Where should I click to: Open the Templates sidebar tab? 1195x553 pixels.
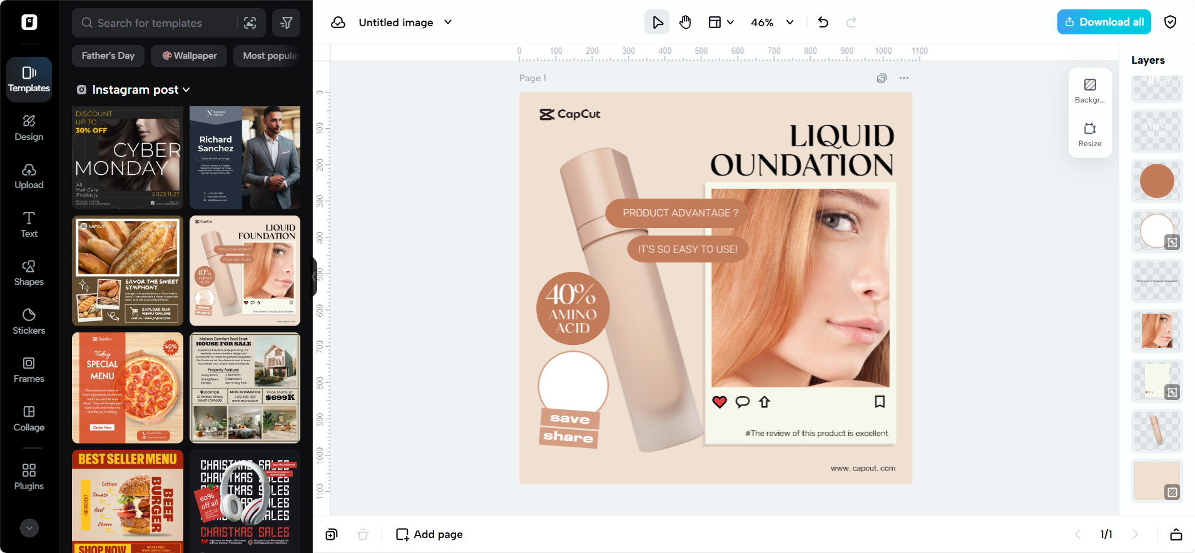pyautogui.click(x=29, y=79)
